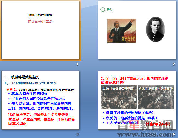Image resolution: width=178 pixels, height=138 pixels.
Task: Click the red title 伟大的十月革命
Action: click(x=40, y=22)
